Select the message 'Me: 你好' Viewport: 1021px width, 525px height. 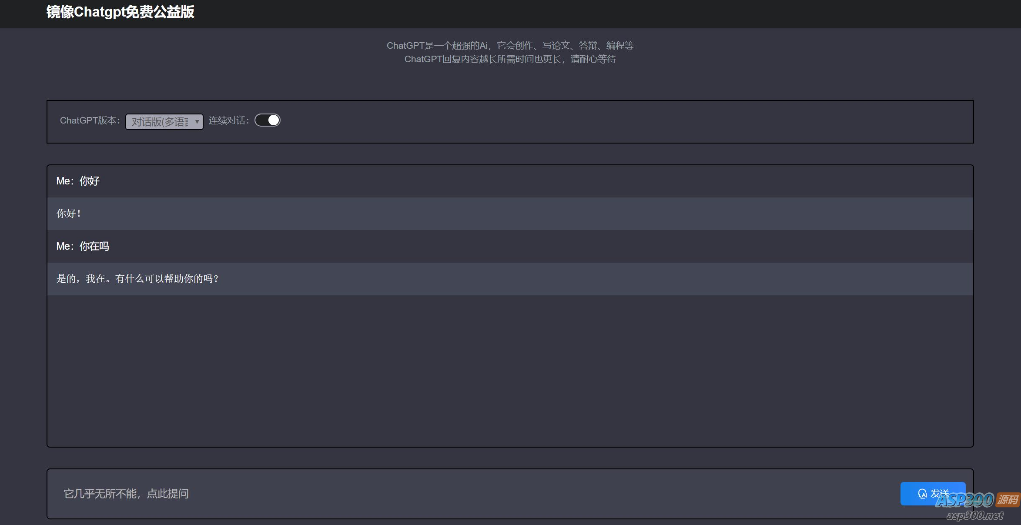point(78,181)
